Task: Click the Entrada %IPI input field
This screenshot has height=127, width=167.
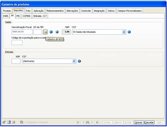Action: pos(16,61)
